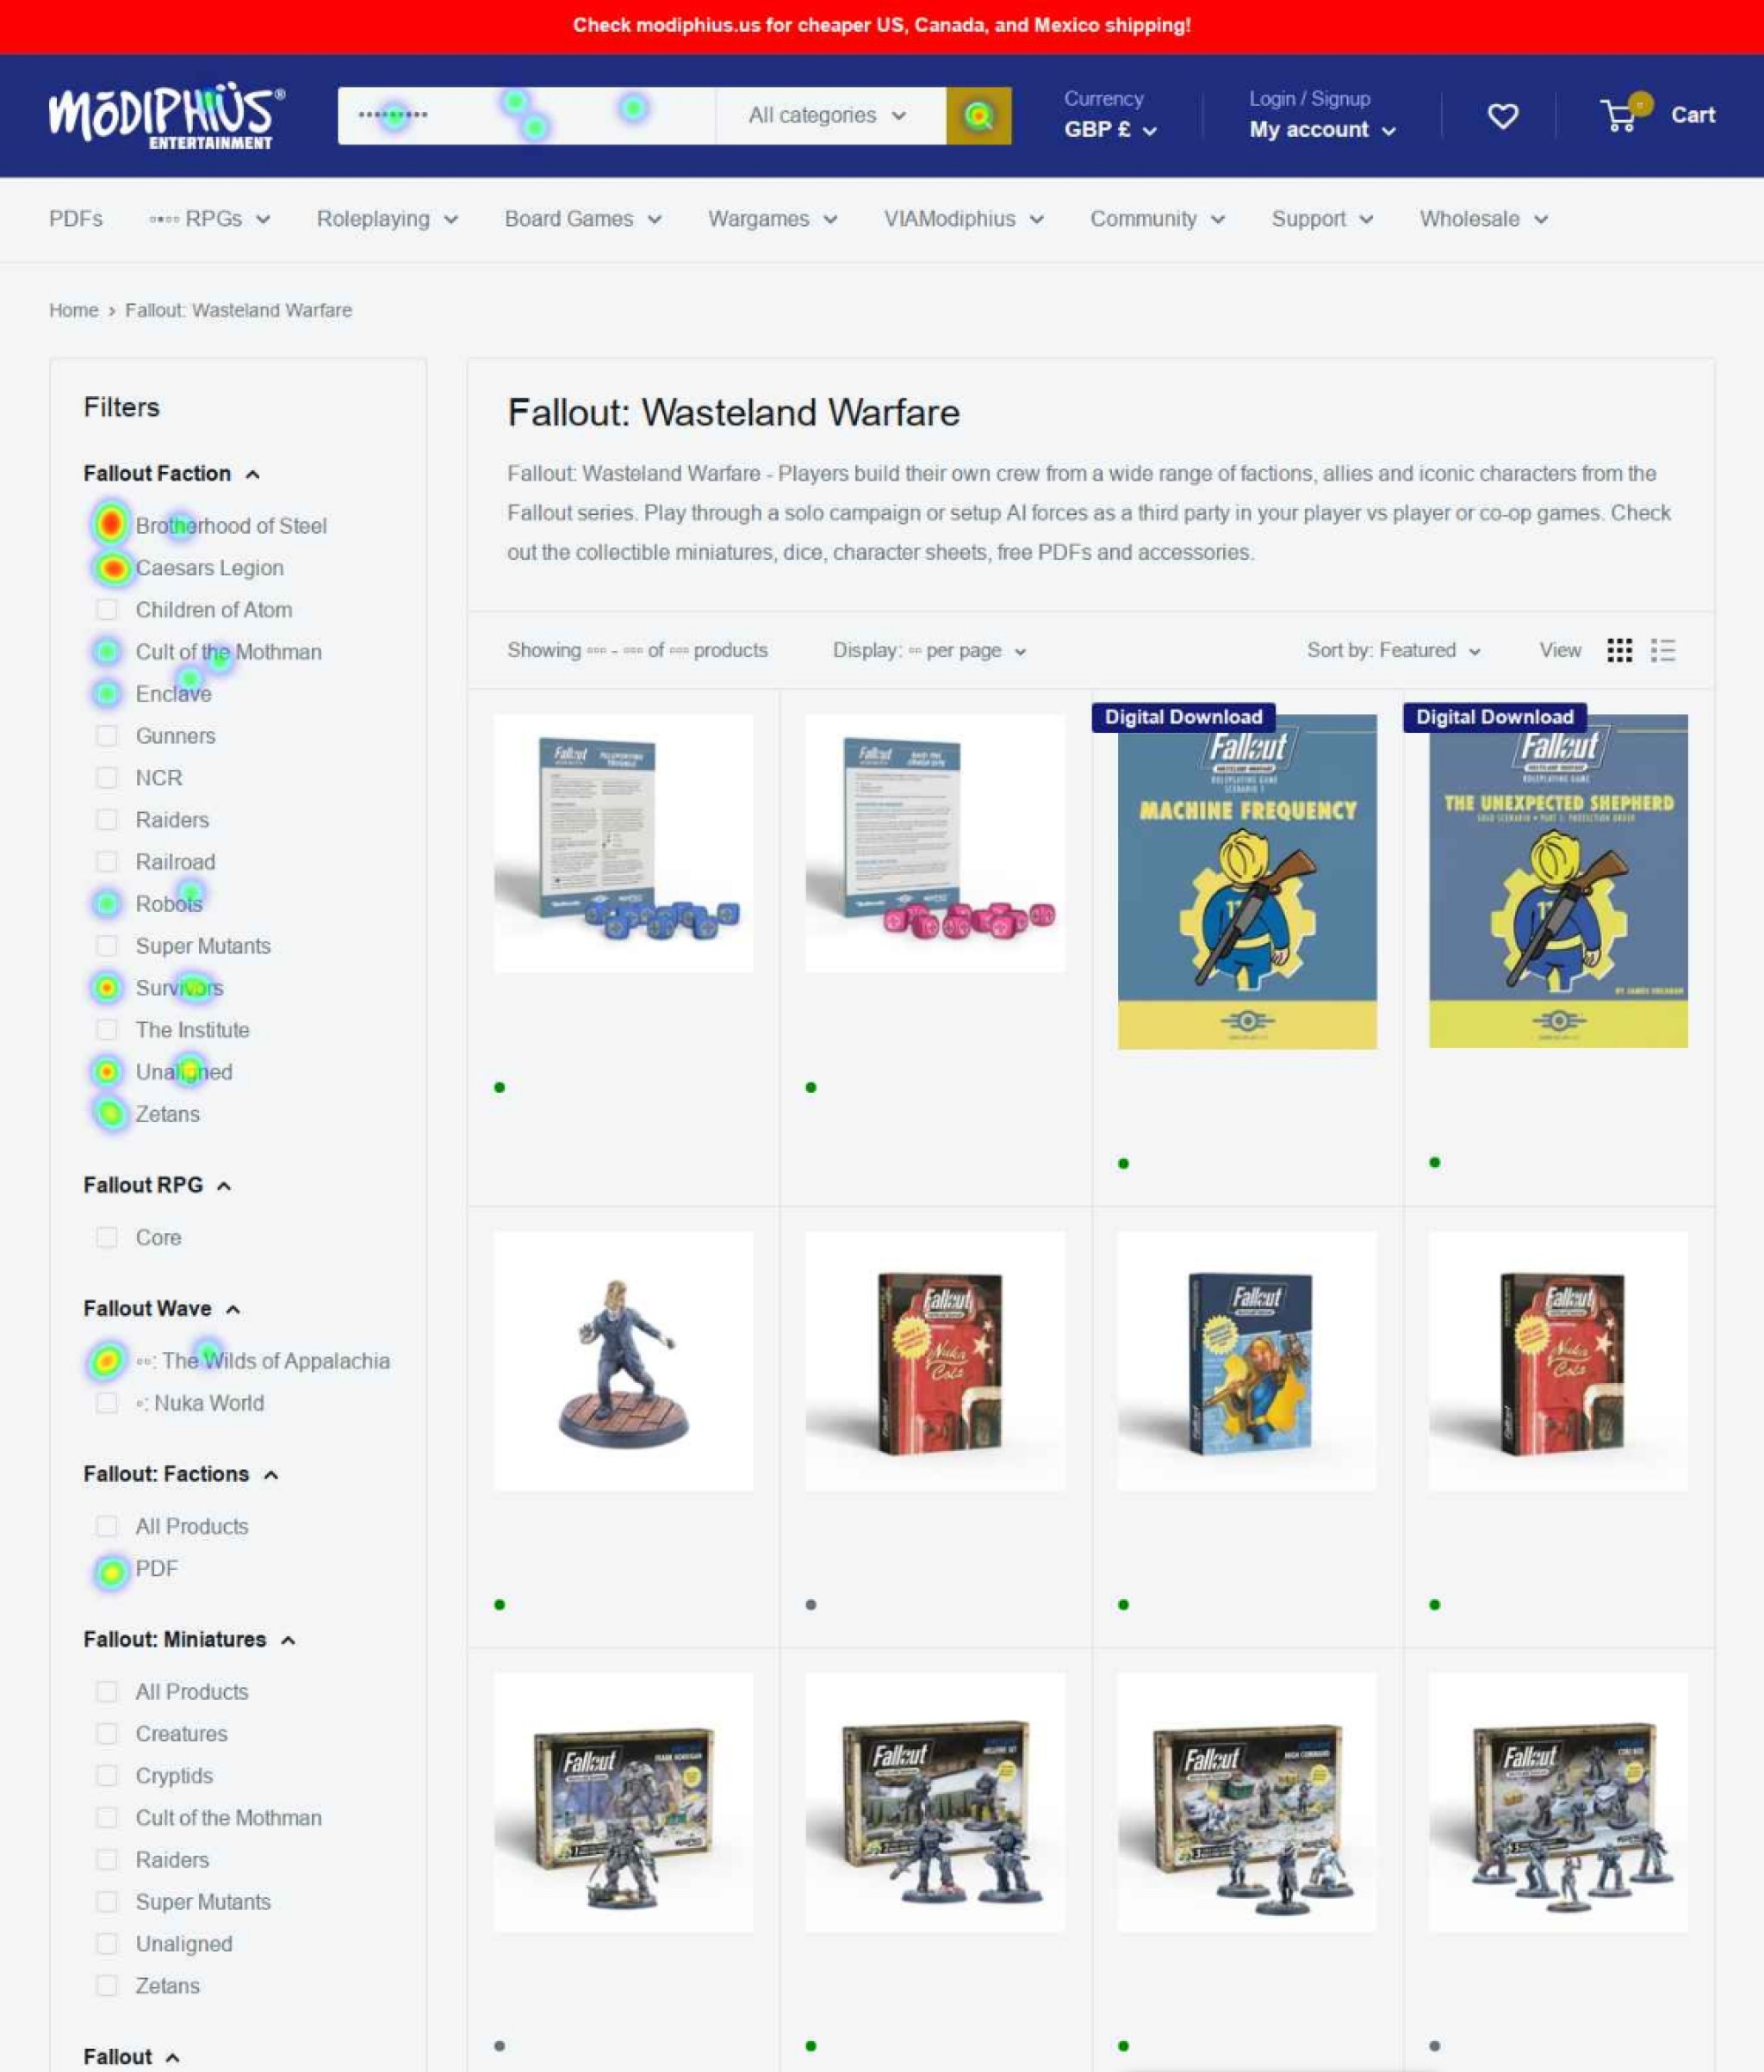
Task: Open the wishlist heart icon
Action: [x=1502, y=116]
